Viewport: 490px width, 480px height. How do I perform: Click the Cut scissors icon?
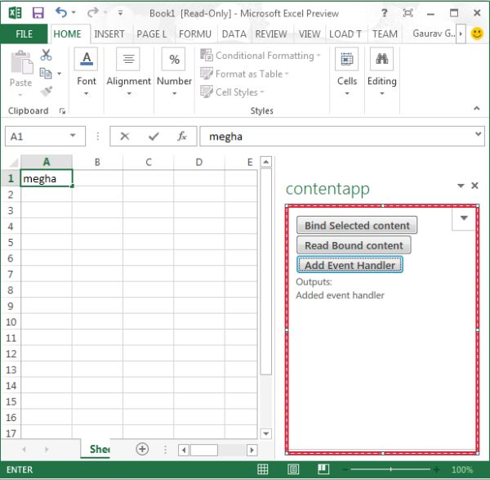pyautogui.click(x=46, y=55)
